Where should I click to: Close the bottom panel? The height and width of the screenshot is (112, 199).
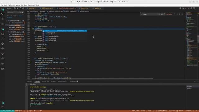click(x=197, y=81)
